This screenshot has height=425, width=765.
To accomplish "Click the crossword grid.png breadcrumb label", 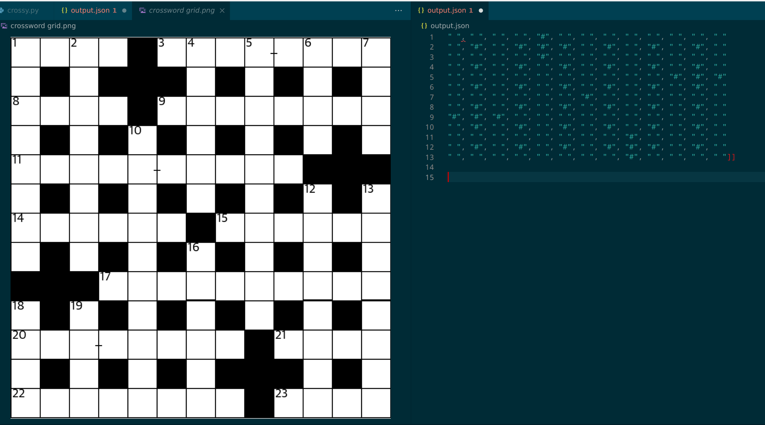I will point(43,26).
